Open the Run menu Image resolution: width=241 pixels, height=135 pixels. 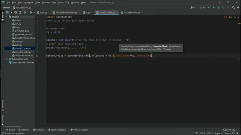tap(54, 3)
